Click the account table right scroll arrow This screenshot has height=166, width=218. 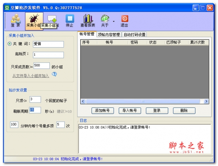pos(206,101)
